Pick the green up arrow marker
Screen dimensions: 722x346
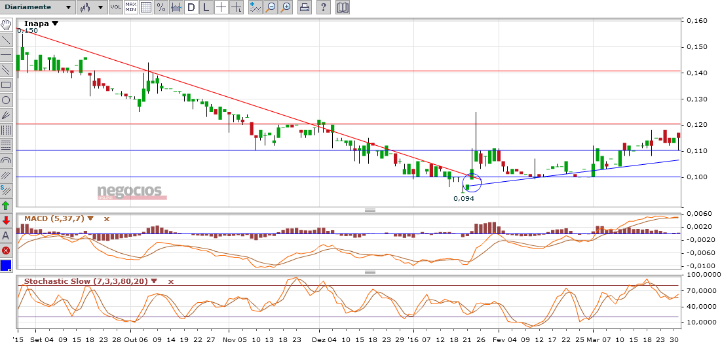tap(6, 205)
